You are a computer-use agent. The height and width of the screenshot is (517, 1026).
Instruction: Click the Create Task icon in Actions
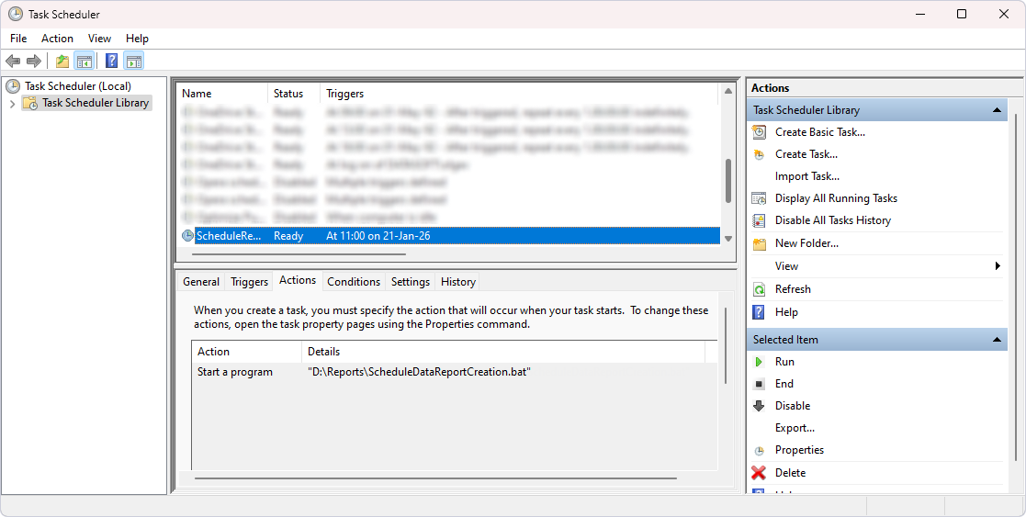pos(759,154)
